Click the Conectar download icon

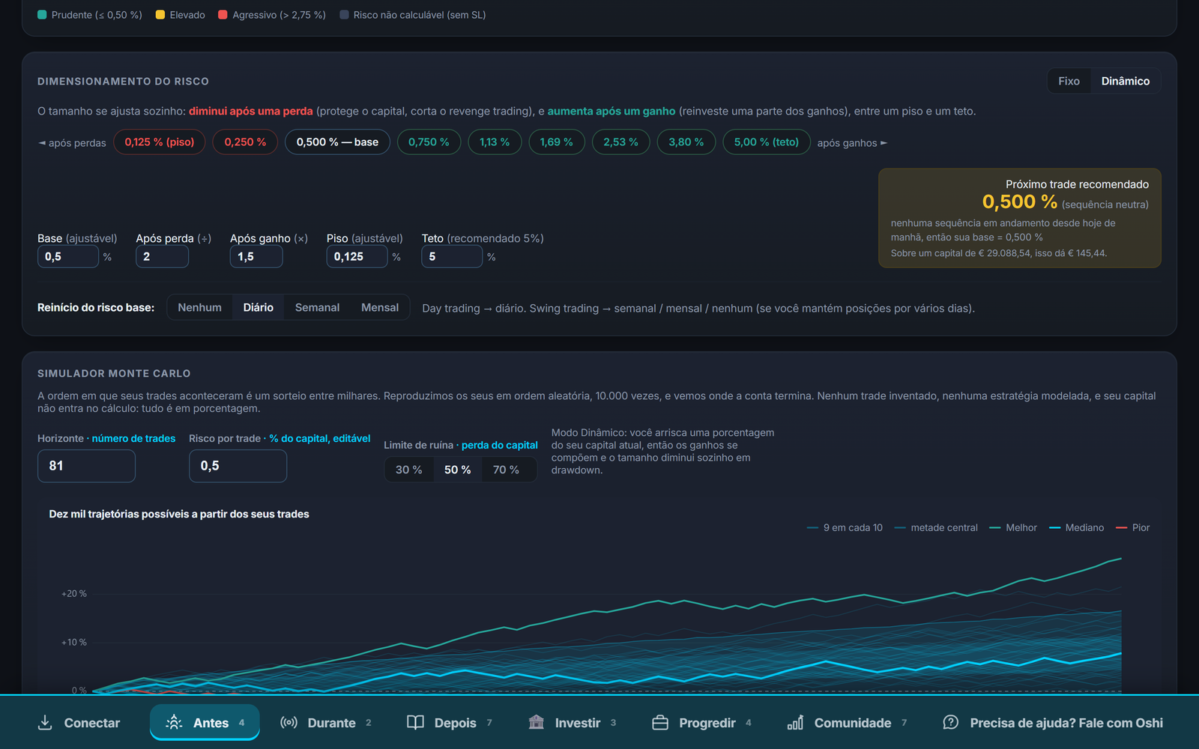(x=45, y=723)
